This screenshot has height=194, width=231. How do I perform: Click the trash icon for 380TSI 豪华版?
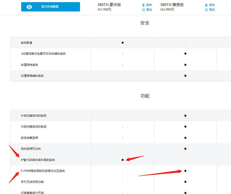143,5
